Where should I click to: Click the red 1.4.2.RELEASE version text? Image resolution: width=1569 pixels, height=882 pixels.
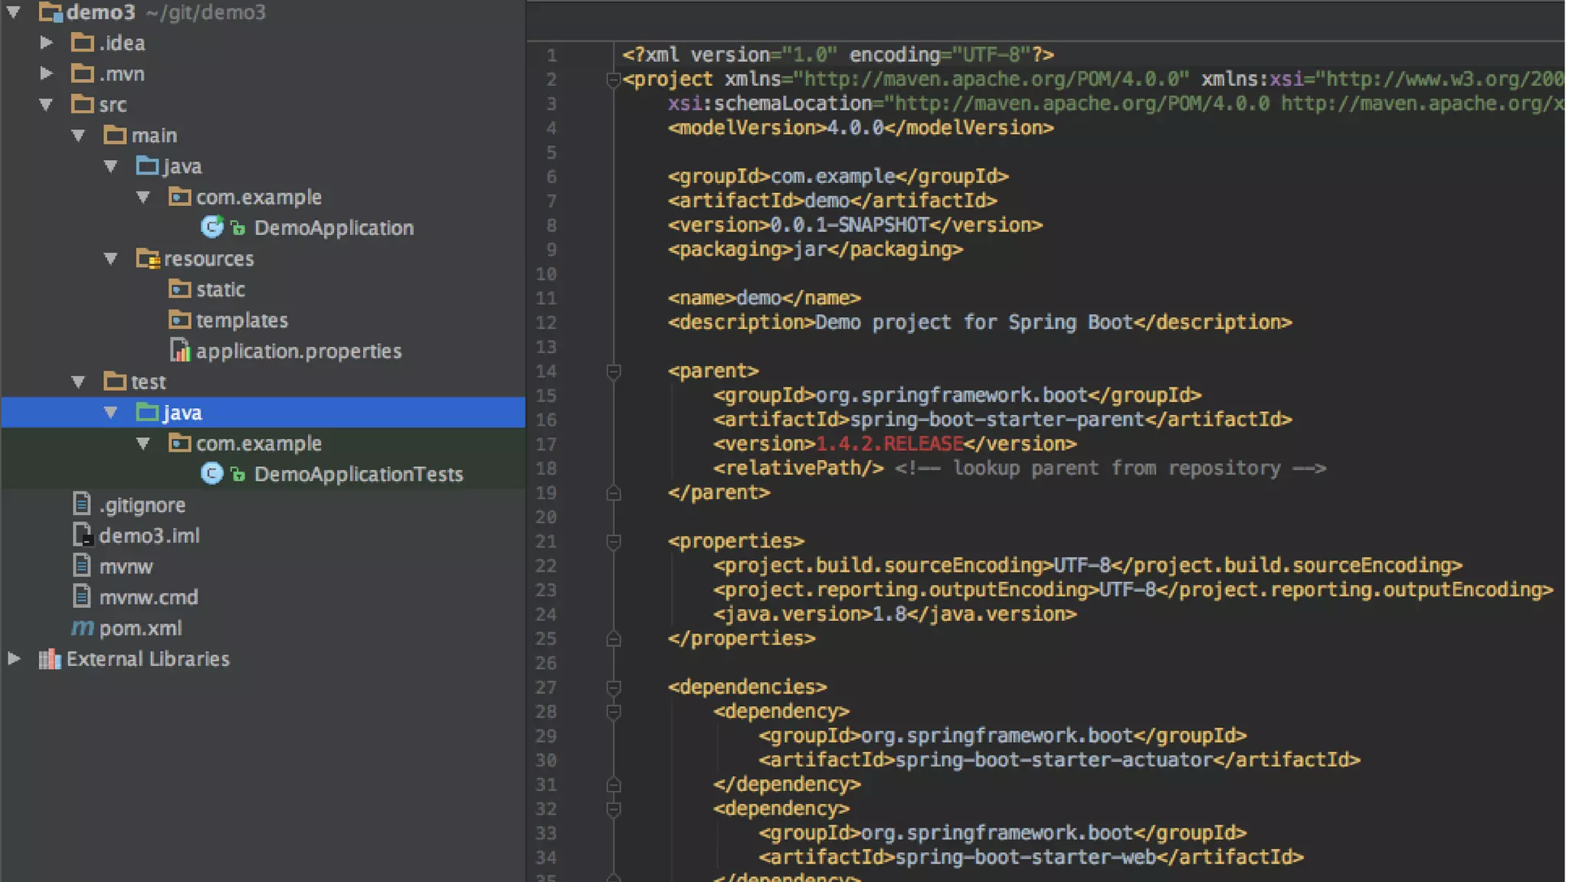[x=889, y=444]
